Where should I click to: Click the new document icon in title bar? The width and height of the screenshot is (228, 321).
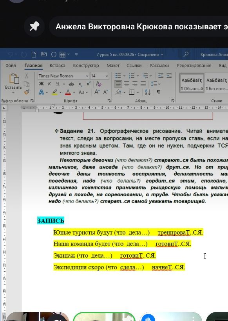[34, 55]
